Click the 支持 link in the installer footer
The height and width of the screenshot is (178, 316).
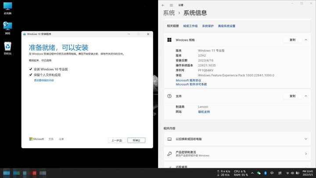tap(51, 139)
